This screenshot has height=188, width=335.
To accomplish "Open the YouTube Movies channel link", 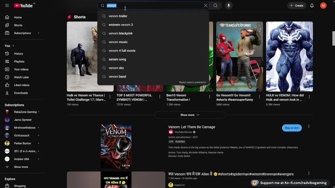I will tap(183, 132).
